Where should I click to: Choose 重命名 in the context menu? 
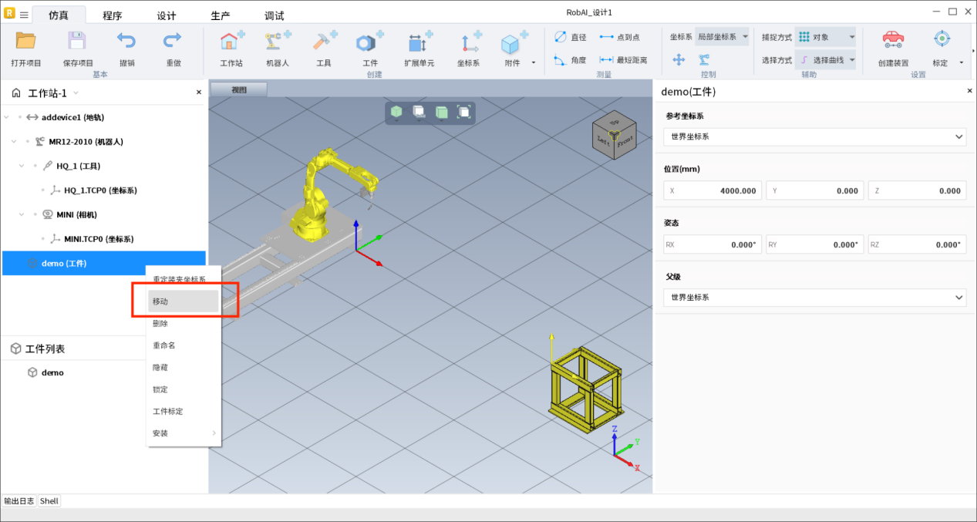click(x=164, y=345)
